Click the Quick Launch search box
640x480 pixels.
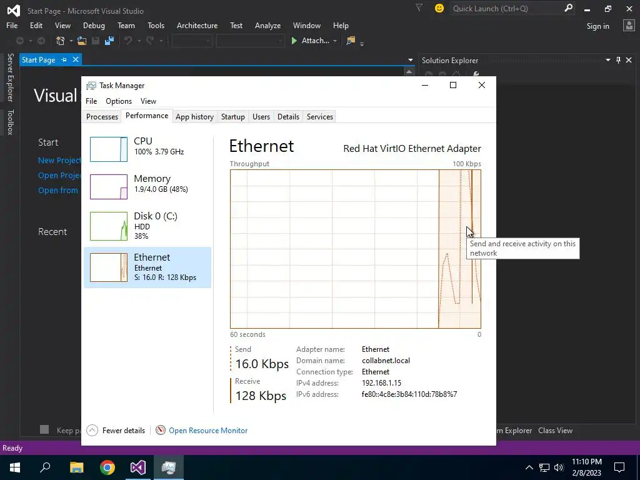pyautogui.click(x=506, y=8)
